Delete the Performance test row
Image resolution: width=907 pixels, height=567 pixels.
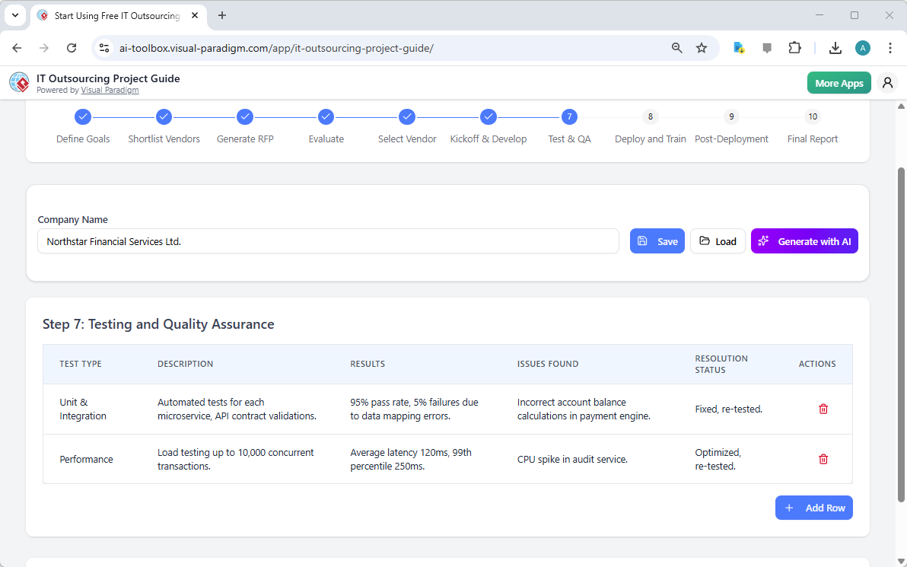(823, 459)
